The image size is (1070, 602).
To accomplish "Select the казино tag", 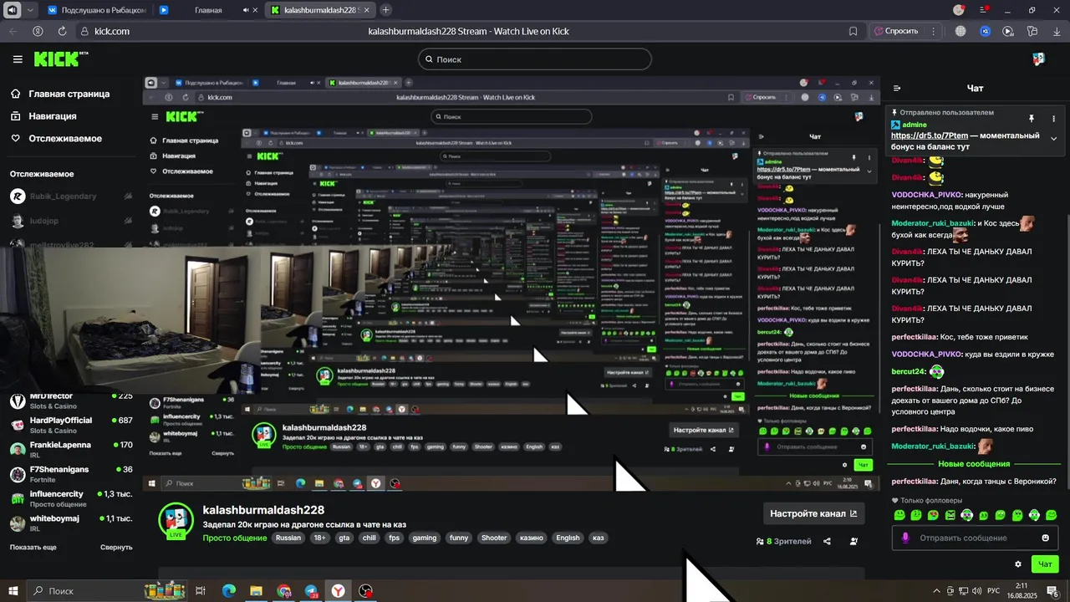I will 531,538.
